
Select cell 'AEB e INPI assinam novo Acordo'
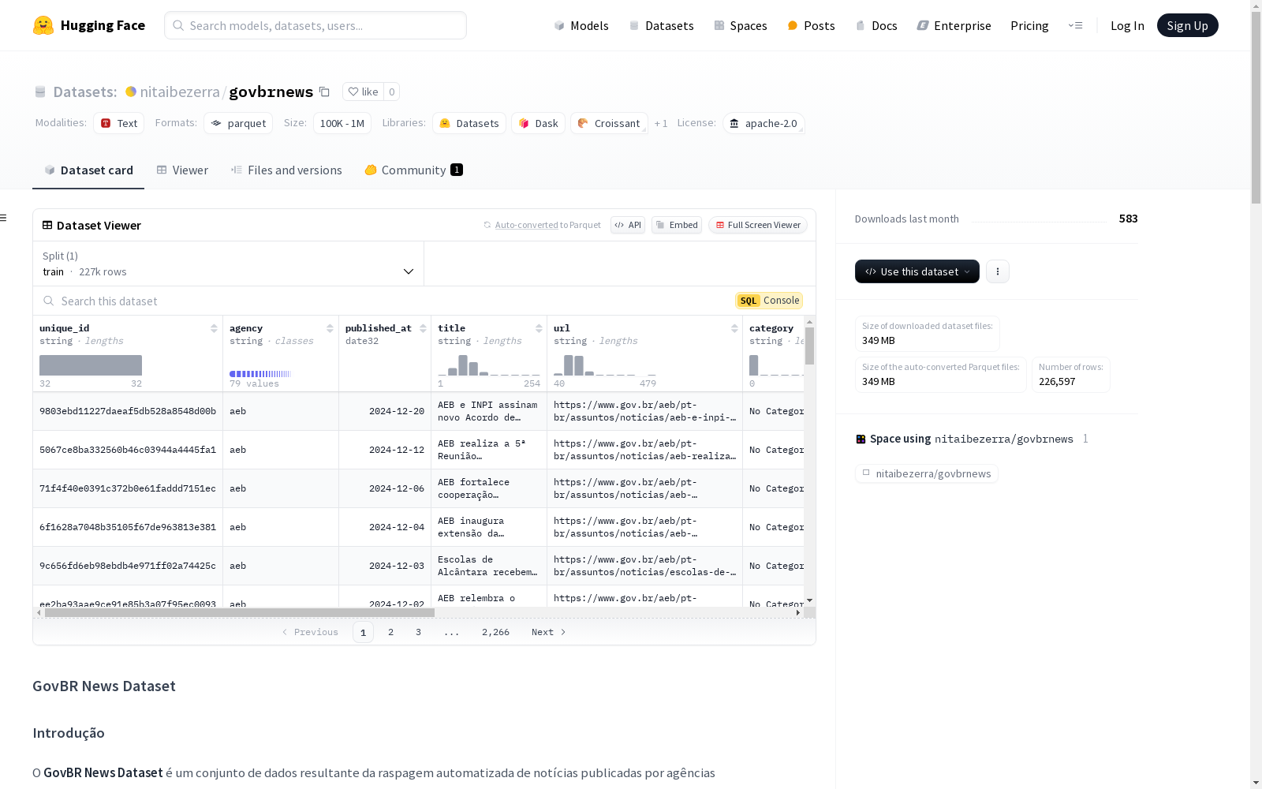487,411
